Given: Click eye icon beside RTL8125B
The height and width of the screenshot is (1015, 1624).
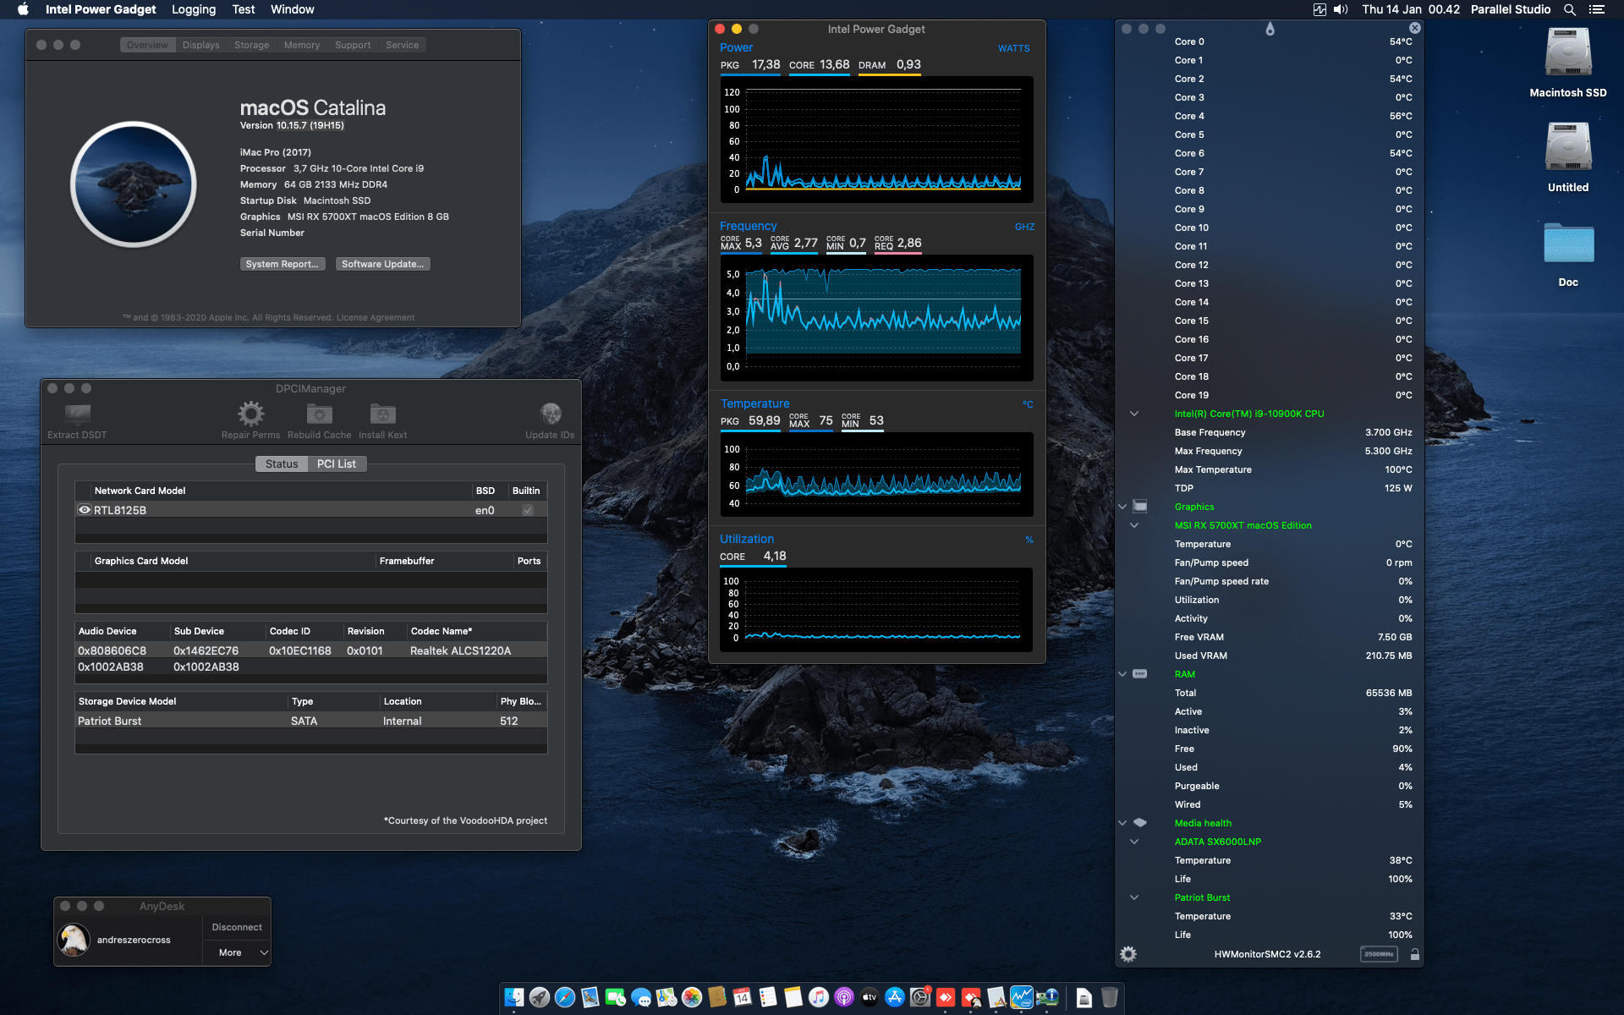Looking at the screenshot, I should [x=85, y=510].
